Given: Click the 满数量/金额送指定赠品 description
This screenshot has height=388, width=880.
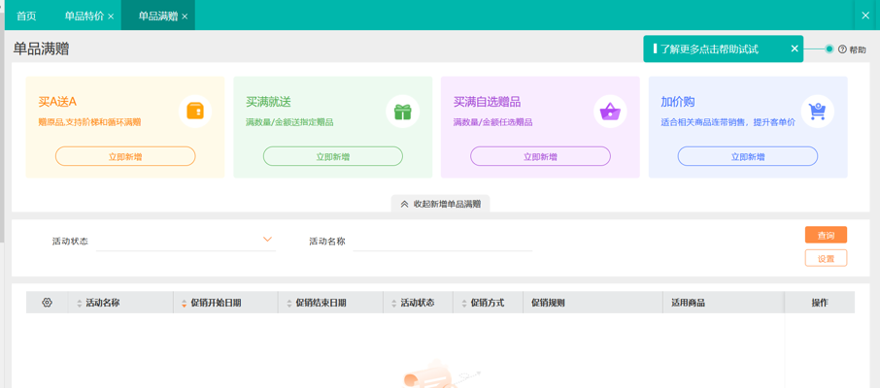Looking at the screenshot, I should click(x=289, y=121).
